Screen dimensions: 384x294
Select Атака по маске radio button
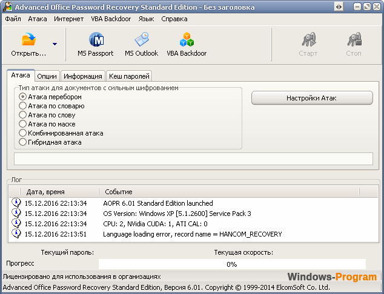click(22, 124)
